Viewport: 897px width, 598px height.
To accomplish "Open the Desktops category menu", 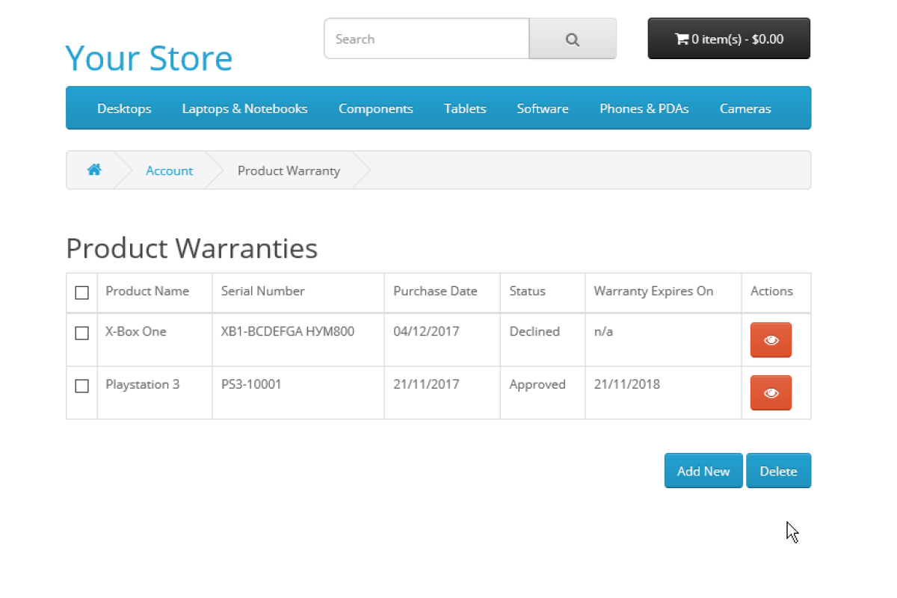I will tap(124, 108).
